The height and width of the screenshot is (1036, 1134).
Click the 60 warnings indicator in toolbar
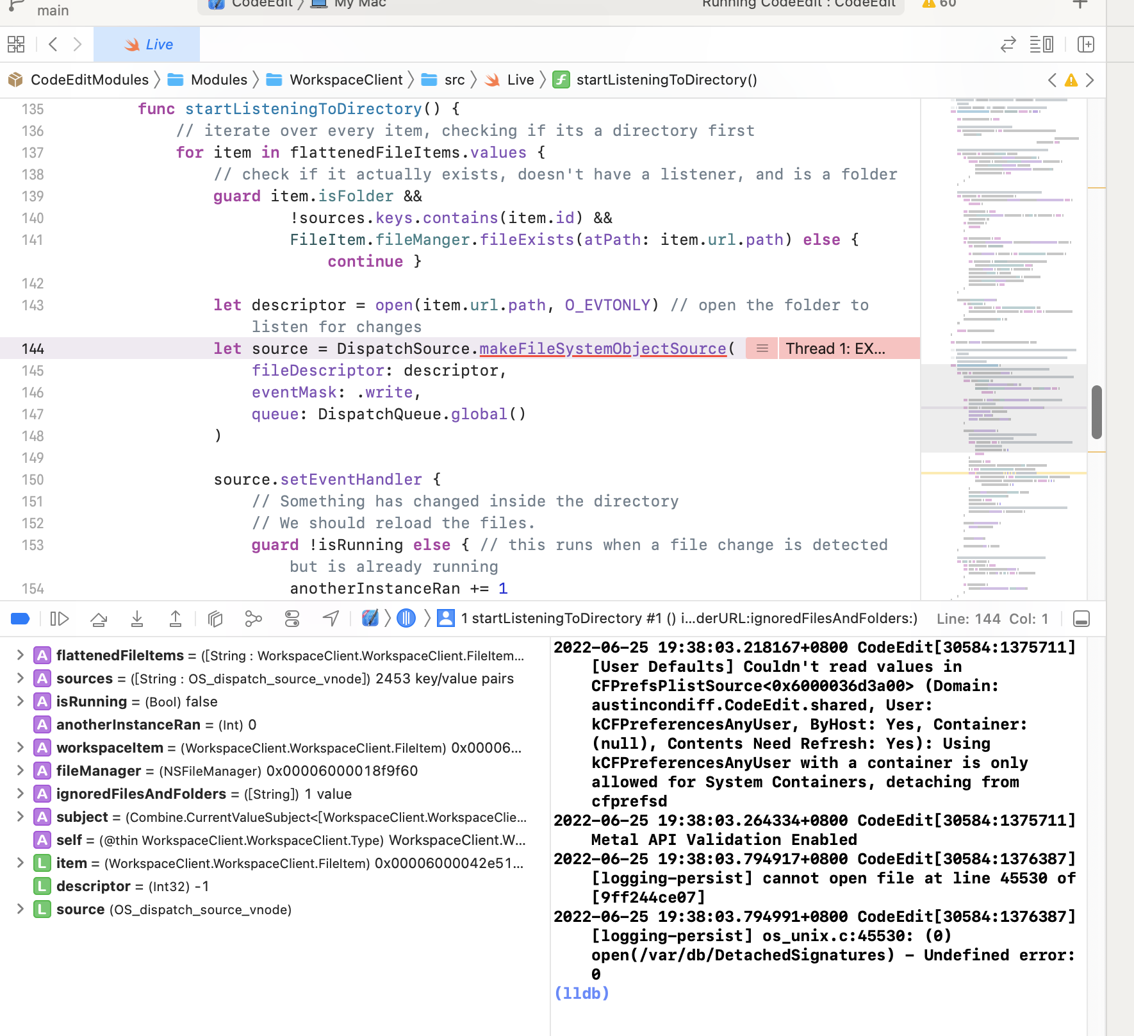click(x=939, y=4)
